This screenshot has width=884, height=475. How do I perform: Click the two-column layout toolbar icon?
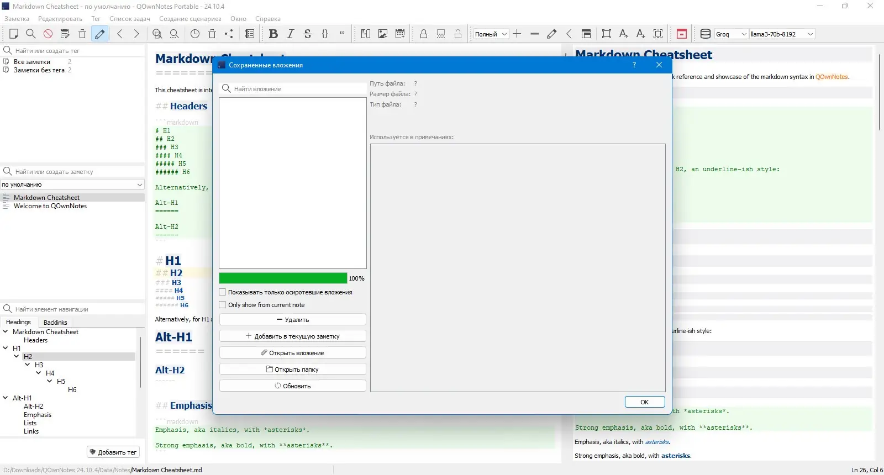point(366,34)
